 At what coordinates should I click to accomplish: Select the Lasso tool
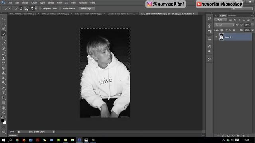[4, 29]
